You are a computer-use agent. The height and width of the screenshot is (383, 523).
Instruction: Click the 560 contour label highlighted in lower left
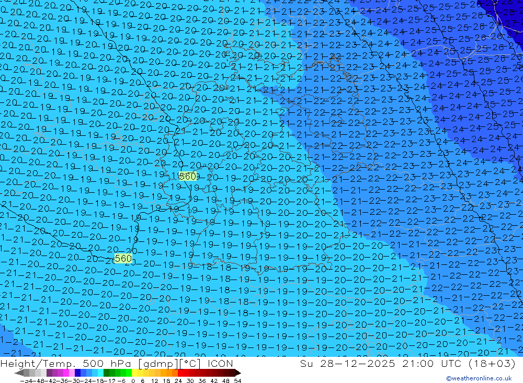pos(123,258)
